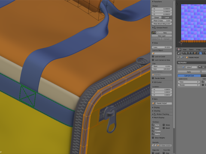Switch to Mesh Data properties tab icon

coord(203,53)
